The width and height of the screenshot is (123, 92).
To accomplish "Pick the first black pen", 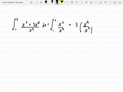I will (52, 2).
